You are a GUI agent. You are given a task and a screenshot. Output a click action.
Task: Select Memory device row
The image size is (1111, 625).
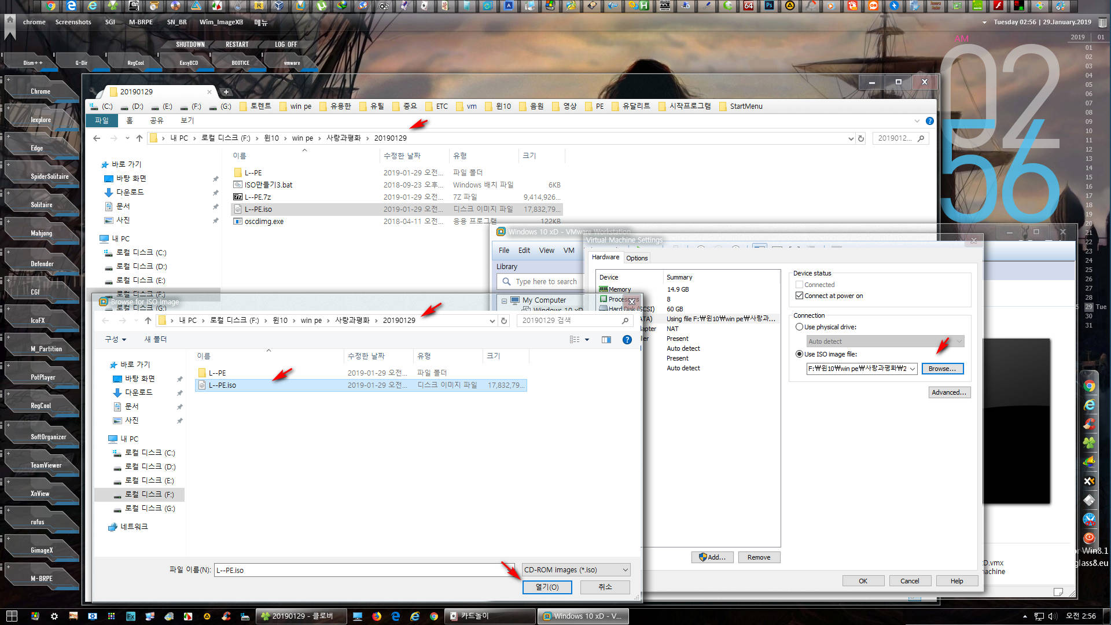(687, 289)
